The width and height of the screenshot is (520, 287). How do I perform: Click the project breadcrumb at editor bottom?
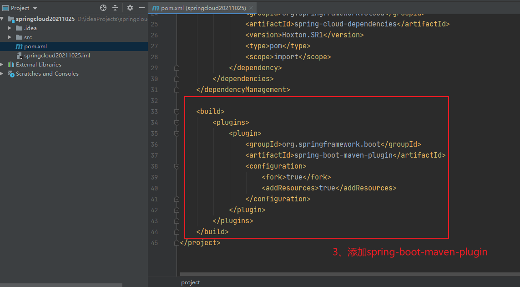click(190, 282)
